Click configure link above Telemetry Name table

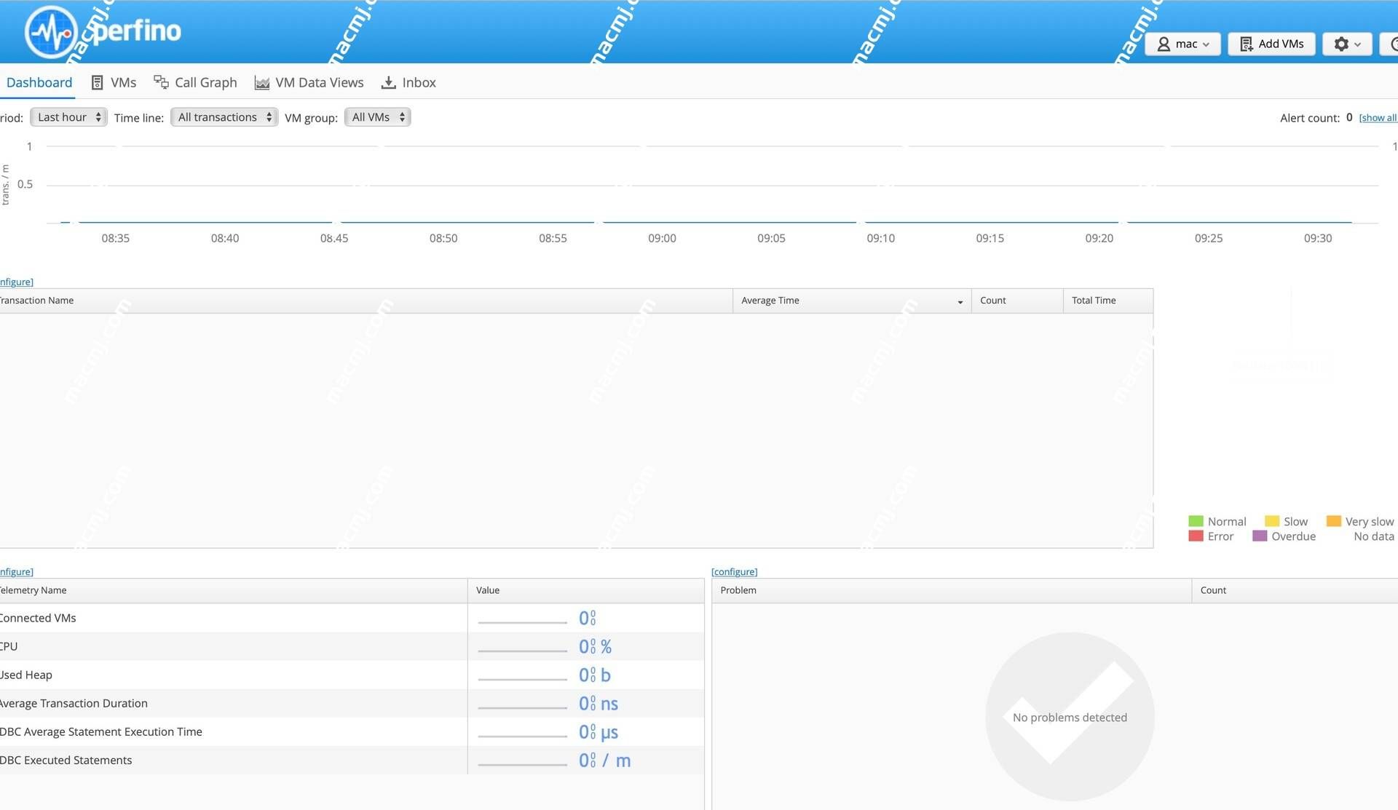pyautogui.click(x=16, y=572)
